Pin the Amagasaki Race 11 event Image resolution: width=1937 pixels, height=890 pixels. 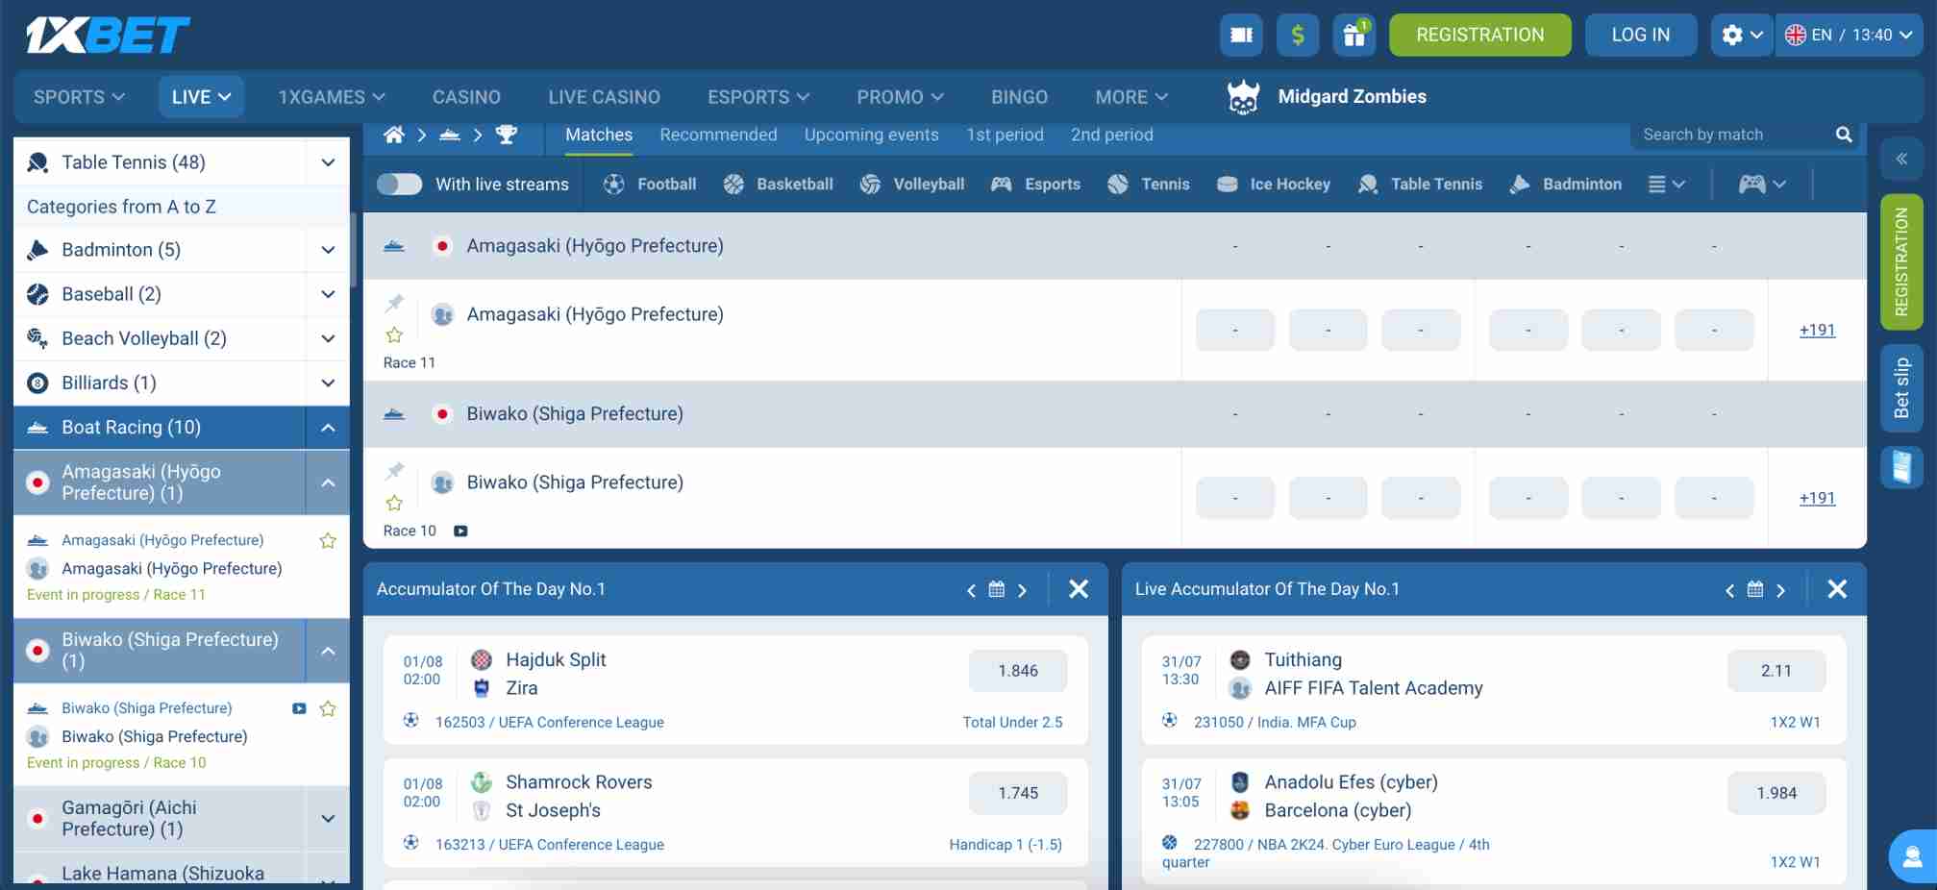point(394,304)
